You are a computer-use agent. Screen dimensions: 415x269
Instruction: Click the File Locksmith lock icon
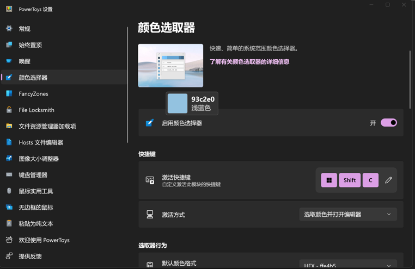[x=9, y=110]
